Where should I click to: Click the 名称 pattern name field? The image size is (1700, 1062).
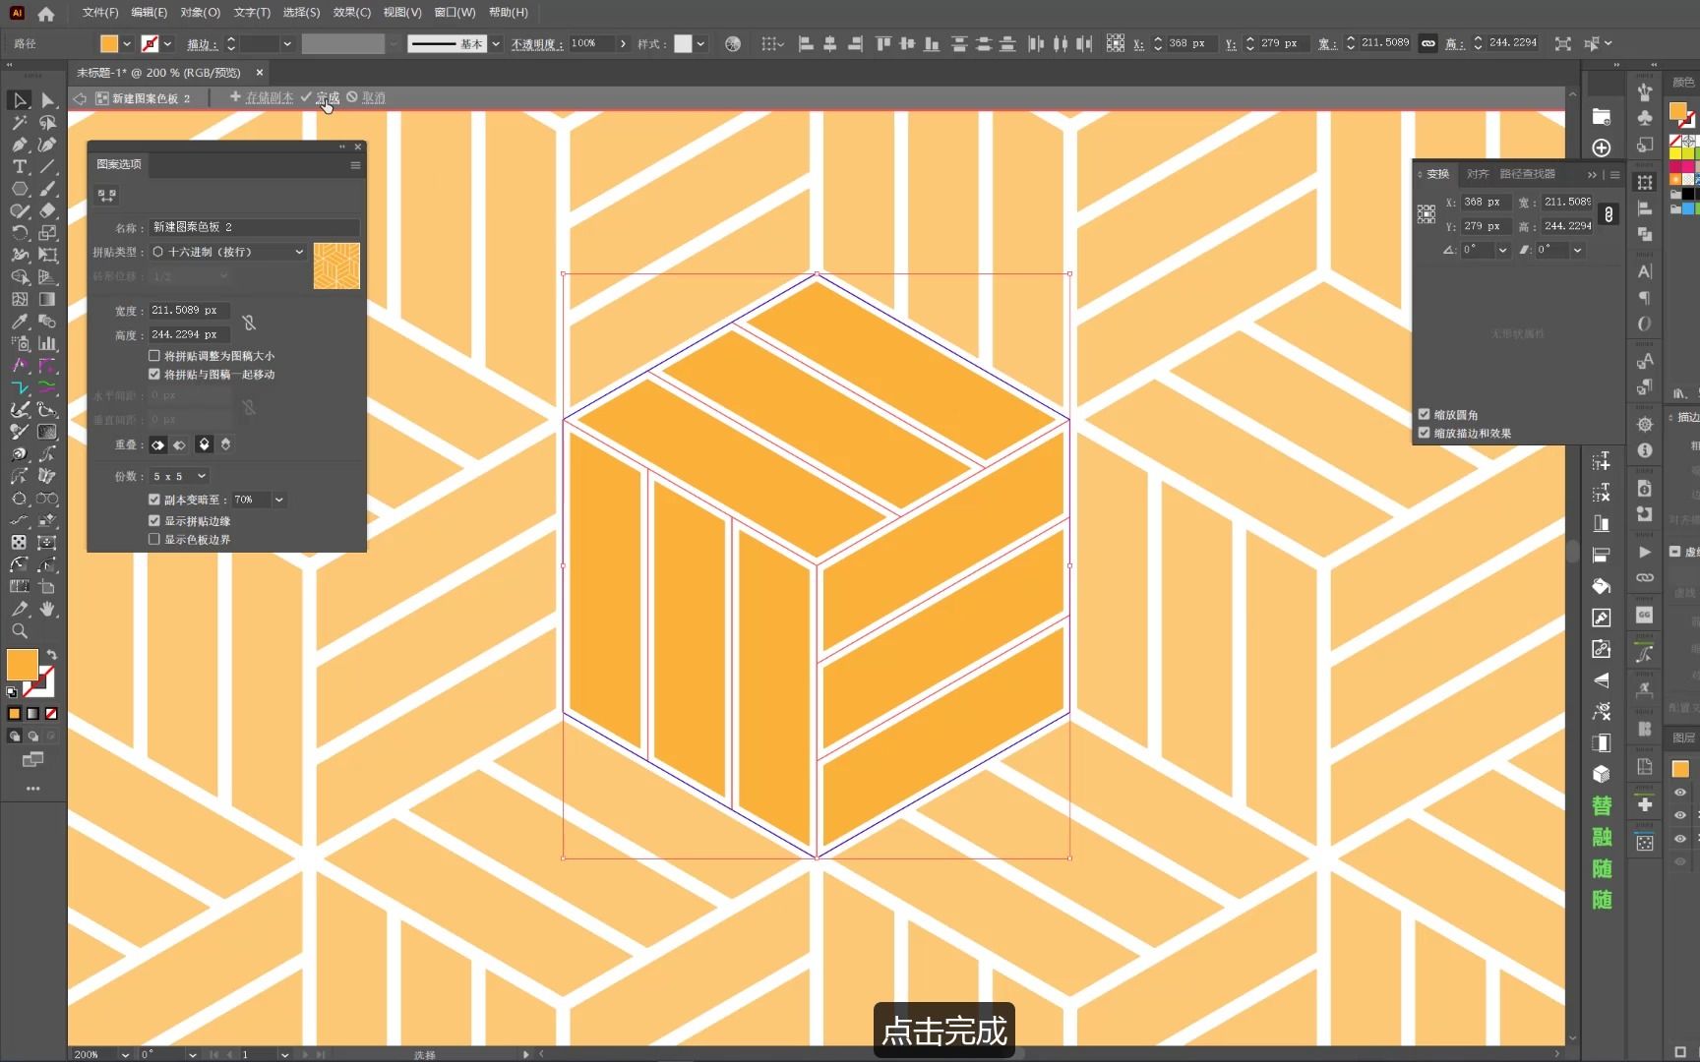254,227
